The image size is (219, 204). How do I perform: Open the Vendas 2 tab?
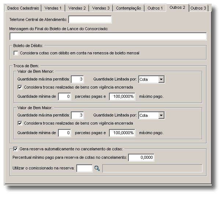click(77, 8)
